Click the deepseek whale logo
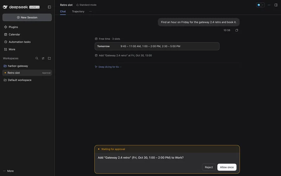 (x=5, y=7)
